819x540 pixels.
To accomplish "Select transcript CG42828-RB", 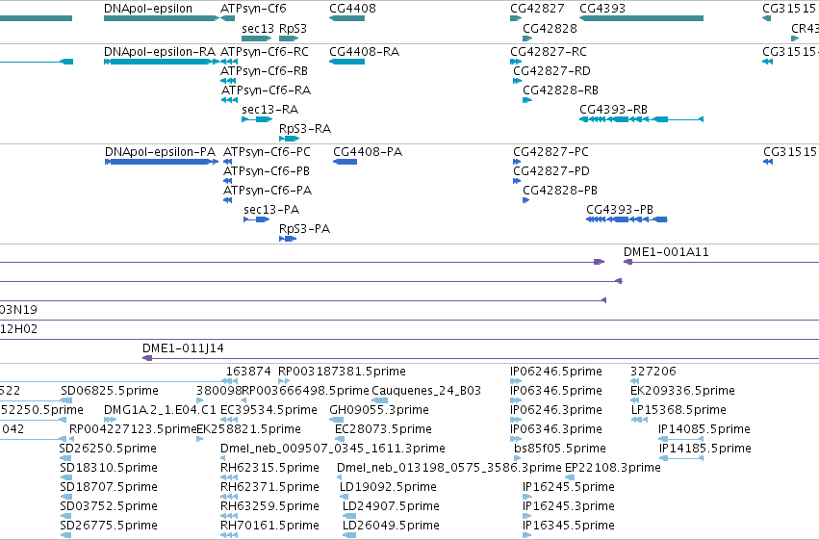I will (527, 100).
